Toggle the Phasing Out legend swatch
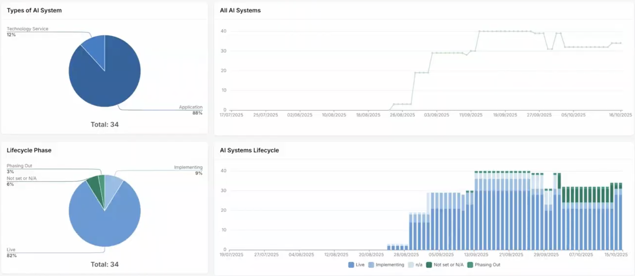The width and height of the screenshot is (635, 276). pos(470,265)
